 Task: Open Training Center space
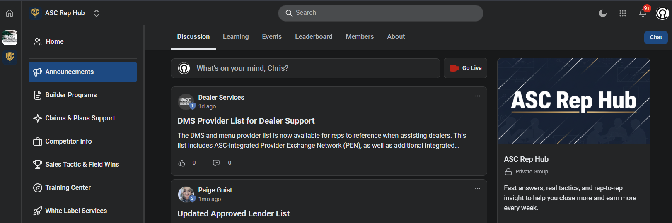83,188
